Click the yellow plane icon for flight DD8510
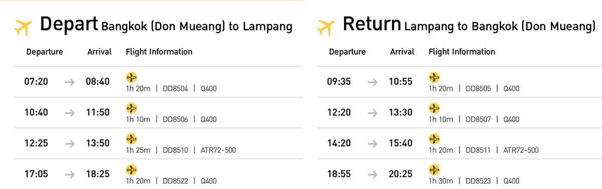 [131, 139]
